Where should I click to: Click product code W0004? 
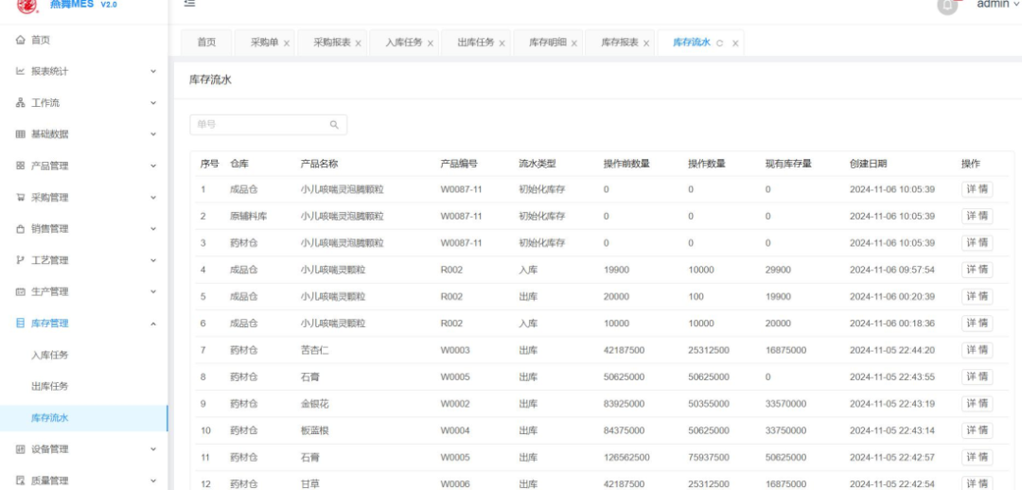click(455, 430)
